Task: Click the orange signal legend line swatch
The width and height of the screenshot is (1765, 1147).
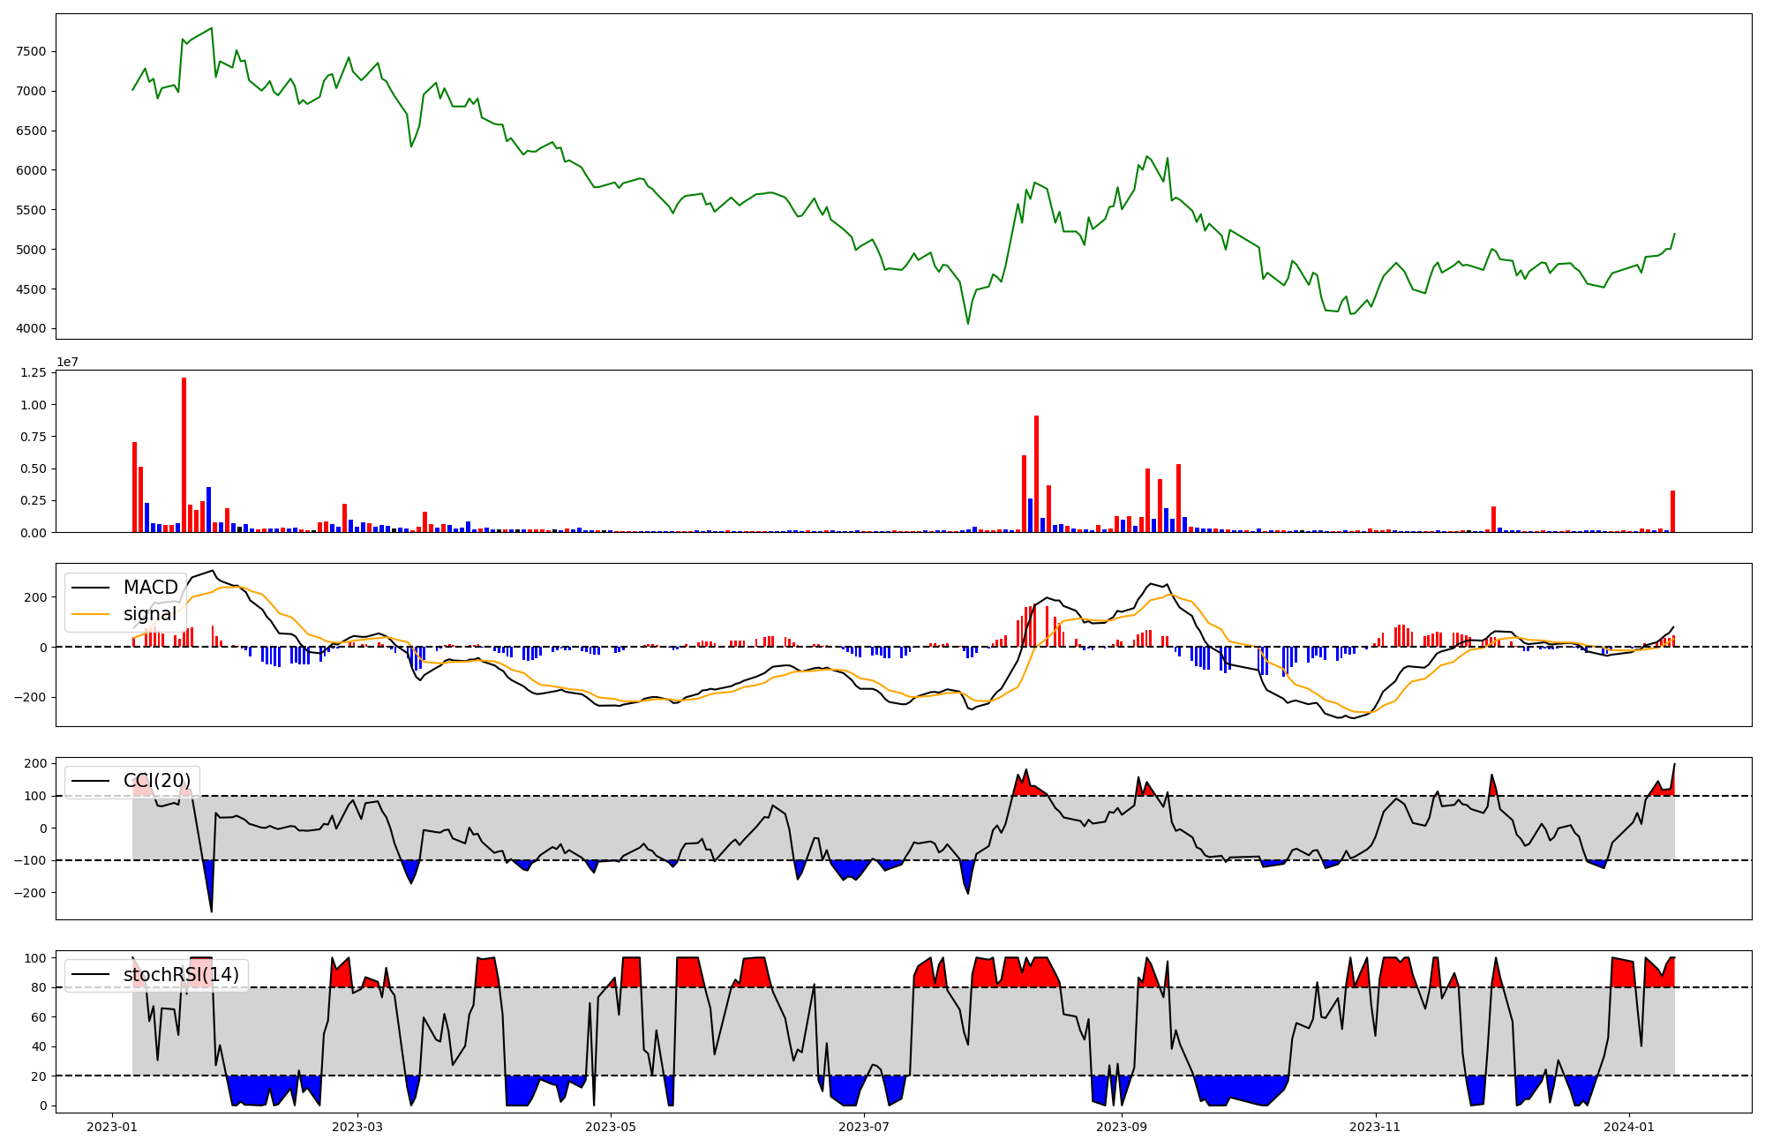Action: click(91, 614)
